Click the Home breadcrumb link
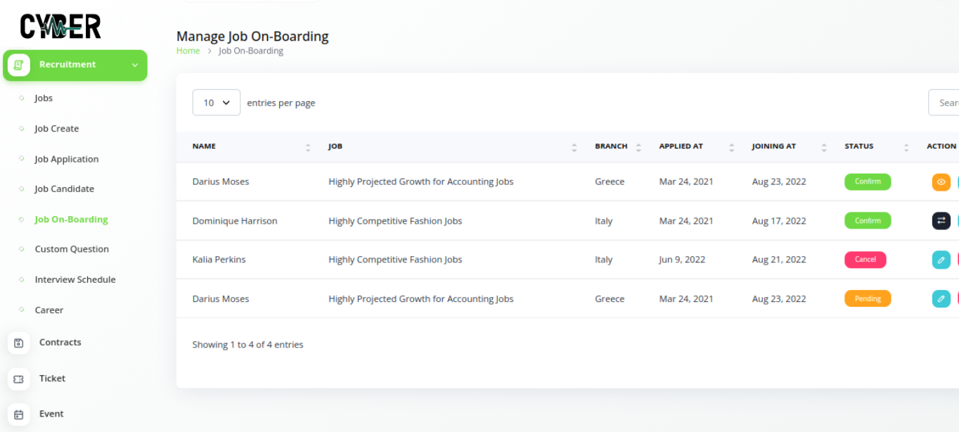This screenshot has height=432, width=959. tap(188, 51)
